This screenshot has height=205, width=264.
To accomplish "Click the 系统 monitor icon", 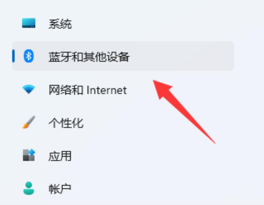I will pos(29,23).
